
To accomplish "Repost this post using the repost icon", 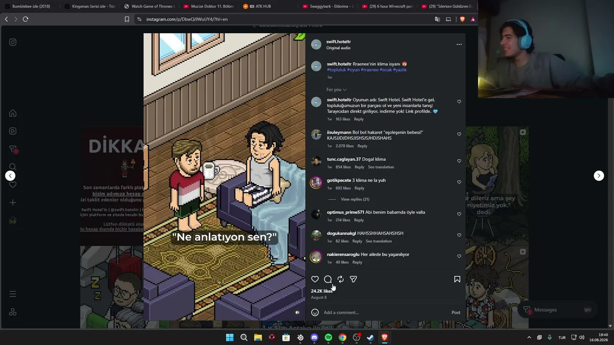I will point(341,279).
